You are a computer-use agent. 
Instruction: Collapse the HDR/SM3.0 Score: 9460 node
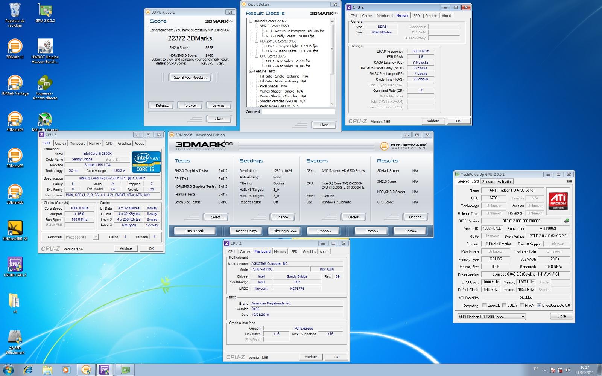pyautogui.click(x=257, y=41)
